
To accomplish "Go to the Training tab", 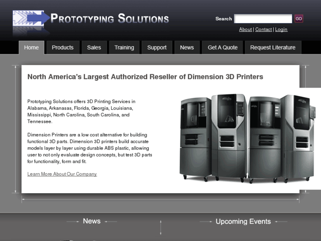I will (x=124, y=47).
